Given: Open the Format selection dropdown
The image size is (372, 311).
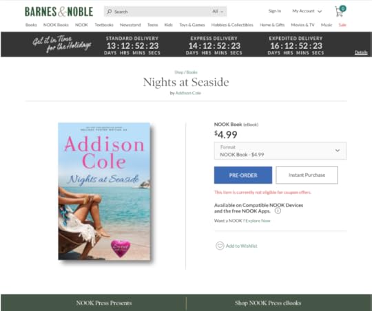Looking at the screenshot, I should pyautogui.click(x=280, y=151).
